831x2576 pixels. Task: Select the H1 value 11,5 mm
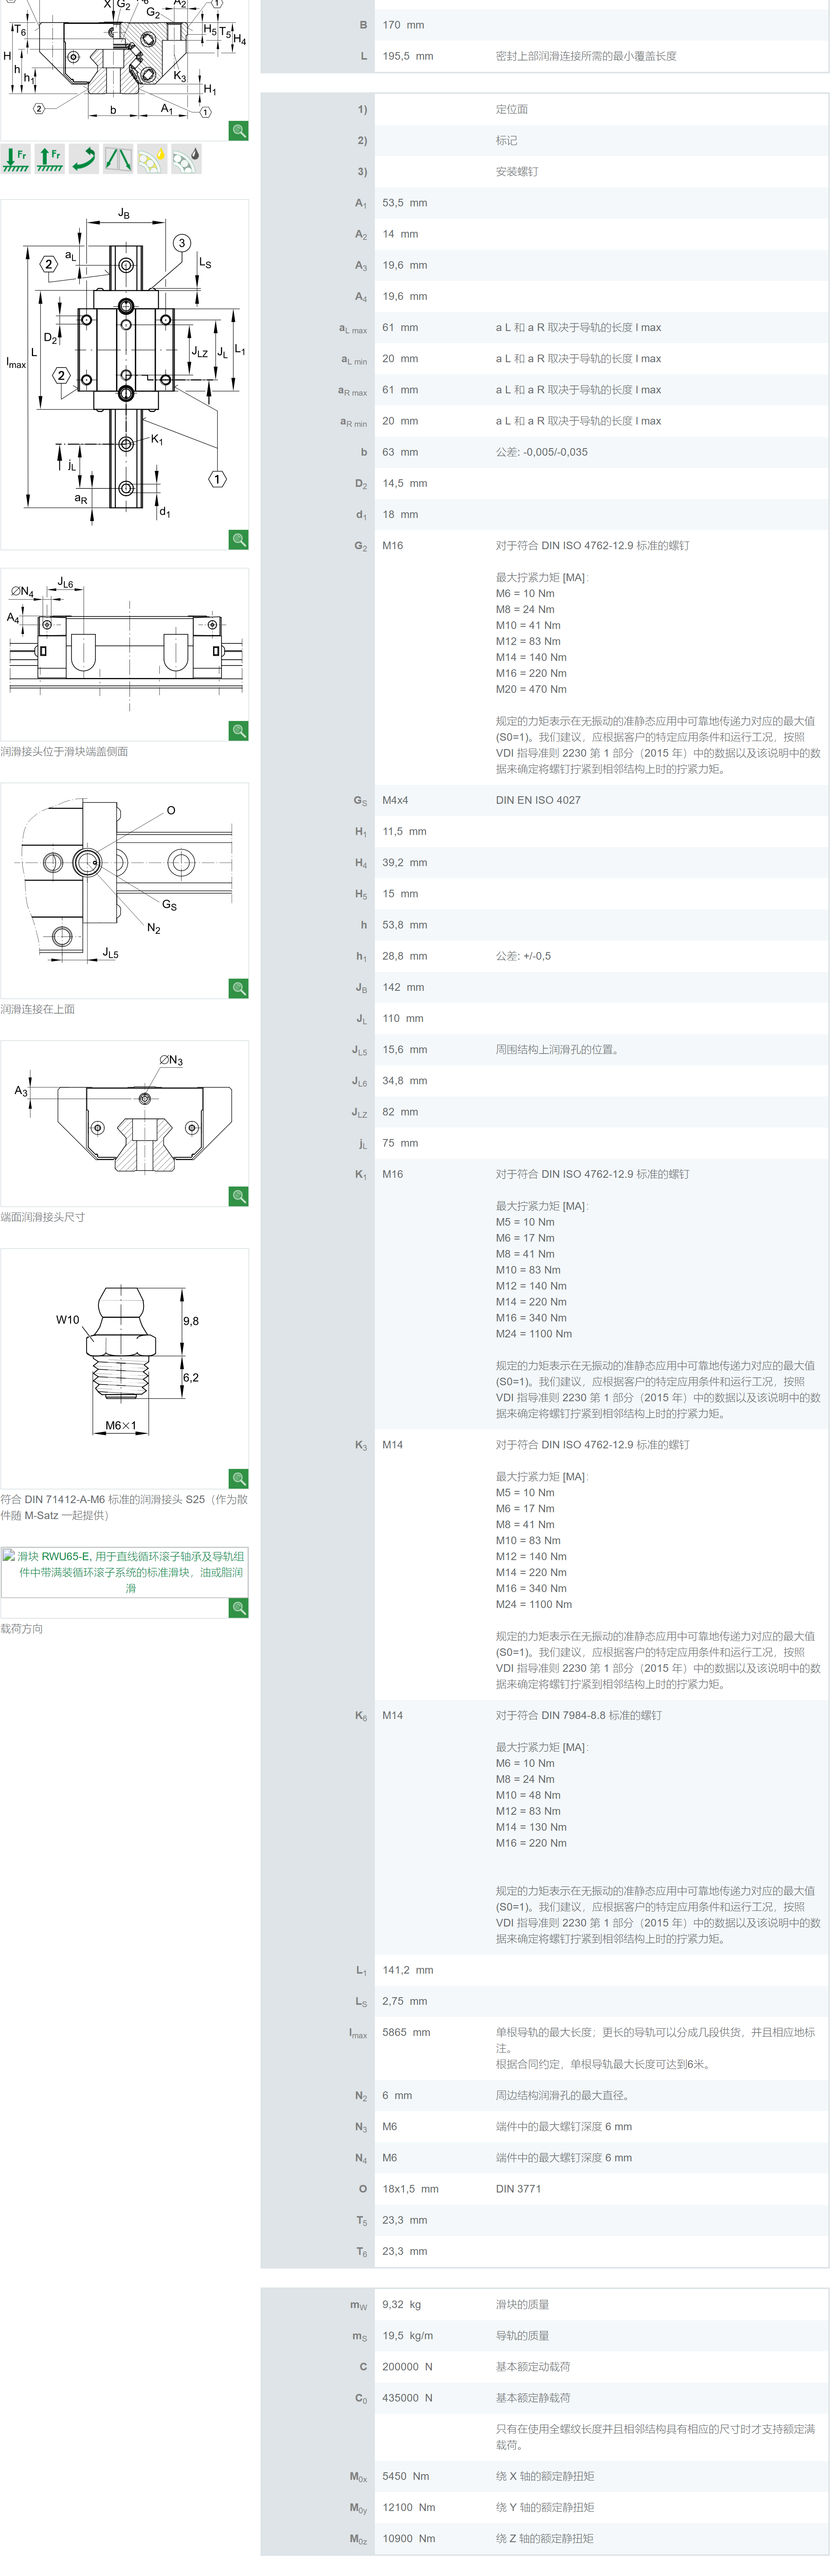click(404, 831)
